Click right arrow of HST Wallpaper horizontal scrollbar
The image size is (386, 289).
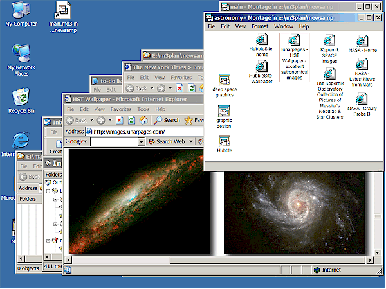point(370,260)
